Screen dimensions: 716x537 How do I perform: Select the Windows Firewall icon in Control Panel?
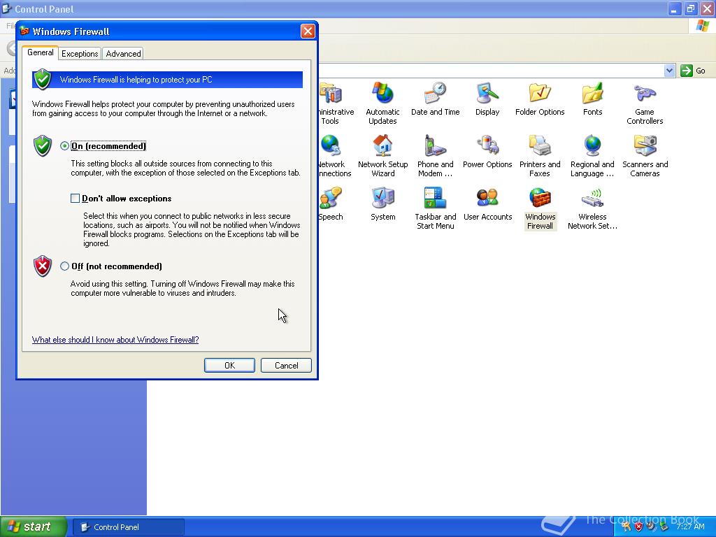(540, 208)
